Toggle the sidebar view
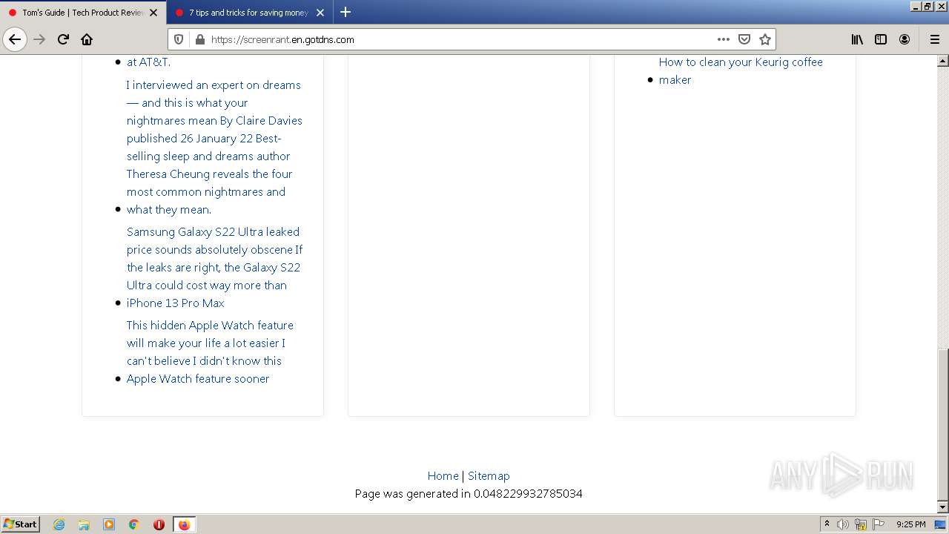This screenshot has width=949, height=534. [881, 39]
